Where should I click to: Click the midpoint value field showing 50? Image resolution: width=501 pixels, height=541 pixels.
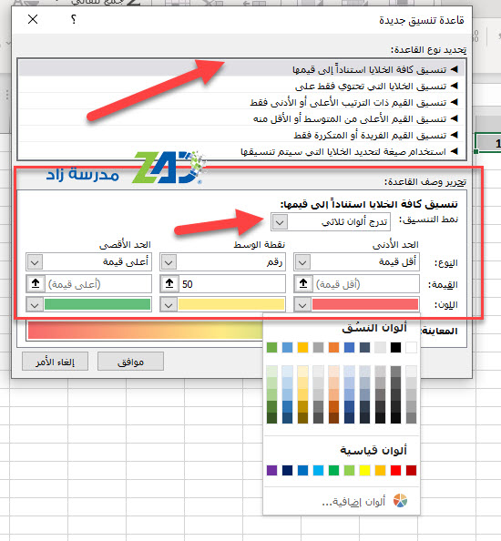(x=232, y=283)
